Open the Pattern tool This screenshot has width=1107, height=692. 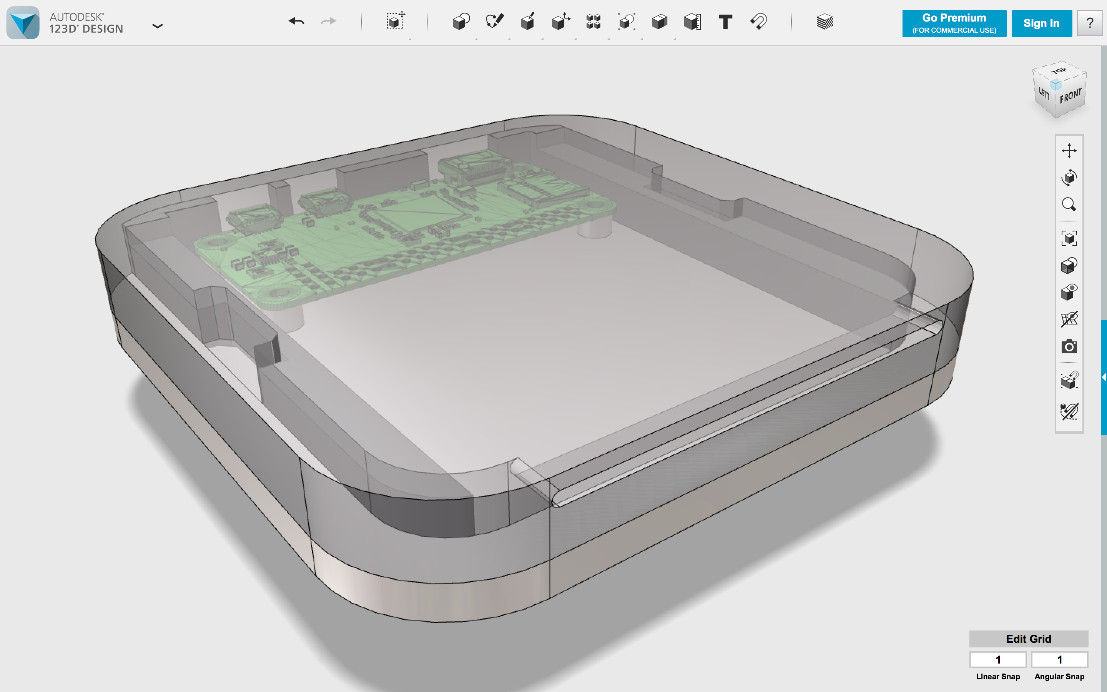[593, 22]
